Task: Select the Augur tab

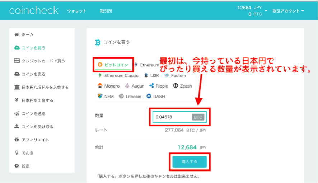Action: click(x=134, y=86)
